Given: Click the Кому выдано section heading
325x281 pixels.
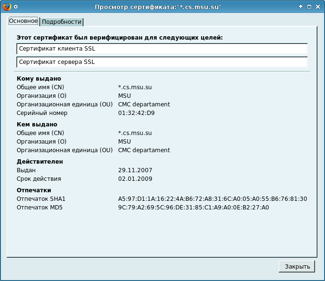Looking at the screenshot, I should pos(39,79).
